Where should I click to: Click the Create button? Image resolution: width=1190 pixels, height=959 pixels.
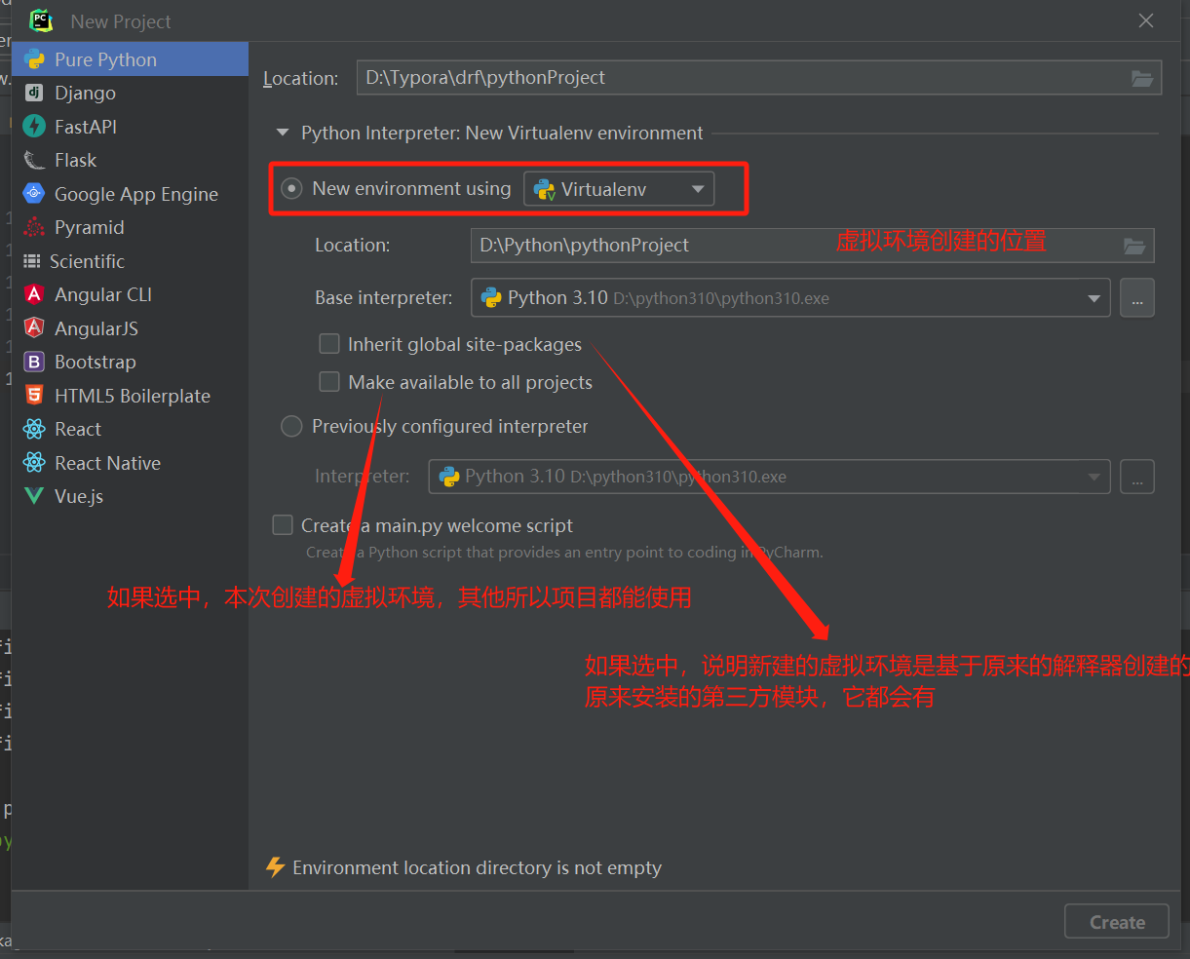coord(1117,922)
